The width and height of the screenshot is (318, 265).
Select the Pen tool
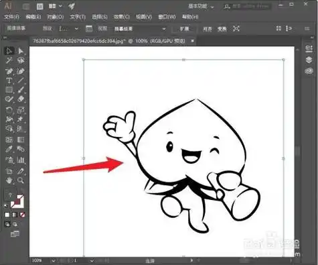9,71
